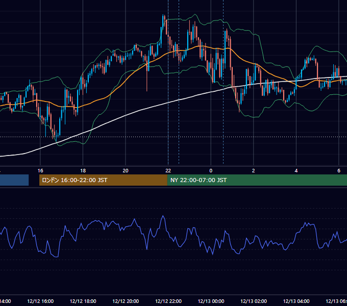Click the 4 hour axis label
The image size is (347, 306).
296,171
